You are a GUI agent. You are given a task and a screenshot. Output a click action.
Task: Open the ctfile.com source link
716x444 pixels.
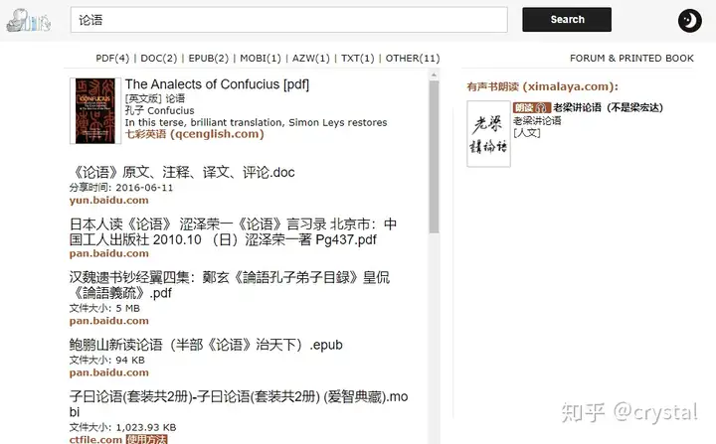point(95,439)
